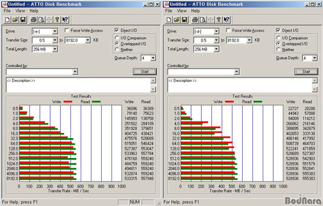Image resolution: width=323 pixels, height=206 pixels.
Task: Click About question mark icon in right window
Action: (x=219, y=19)
